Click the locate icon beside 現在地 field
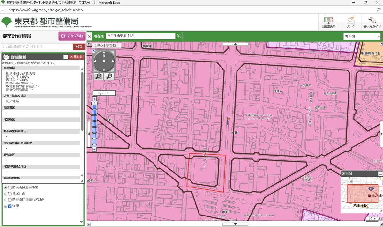The image size is (383, 227). (x=179, y=36)
